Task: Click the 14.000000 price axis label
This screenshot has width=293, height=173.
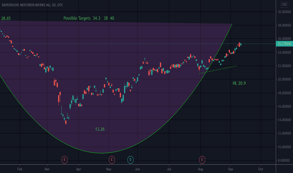Action: tap(285, 120)
